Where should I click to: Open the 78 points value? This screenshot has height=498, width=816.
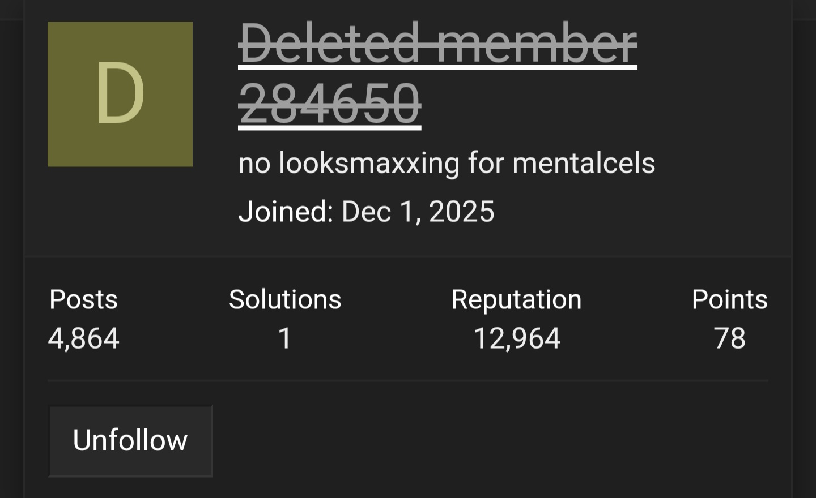pos(729,338)
